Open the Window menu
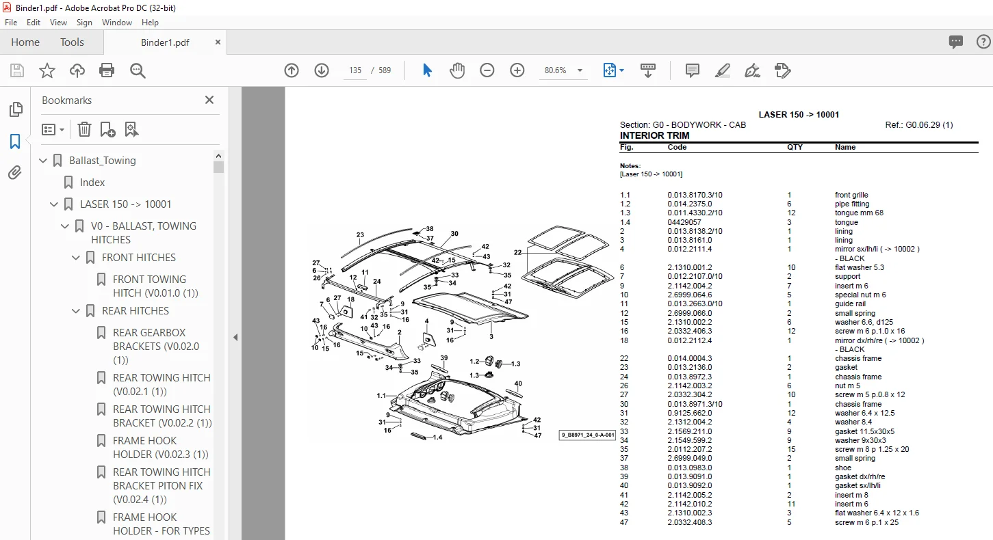Image resolution: width=993 pixels, height=540 pixels. coord(117,23)
